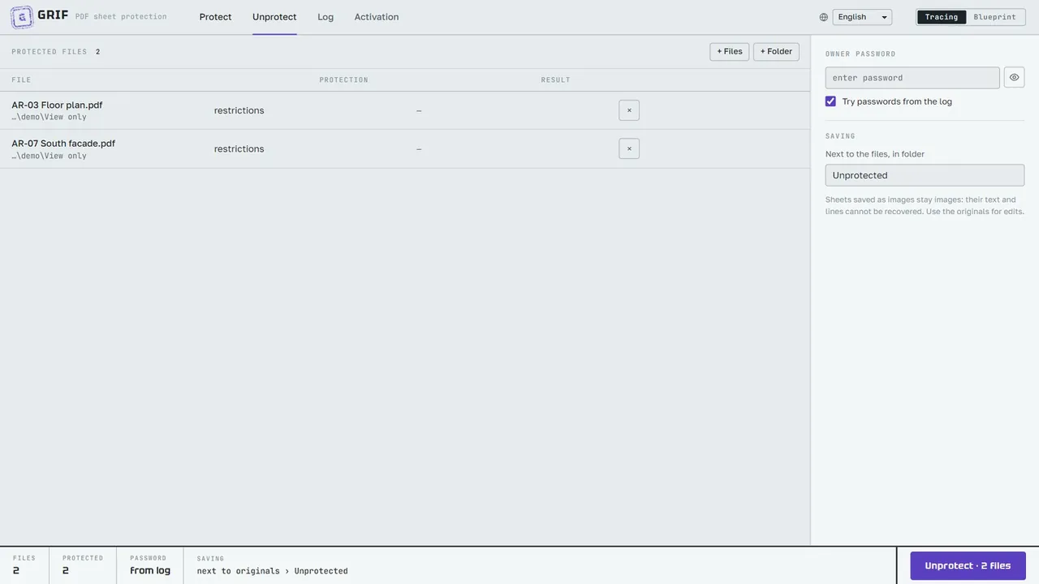Switch theme to Tracing
The height and width of the screenshot is (584, 1039).
(x=942, y=17)
